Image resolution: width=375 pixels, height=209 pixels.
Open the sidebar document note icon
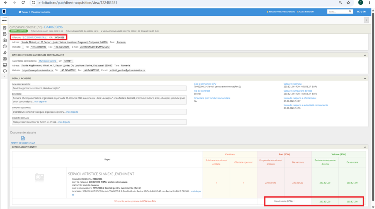pos(4,28)
